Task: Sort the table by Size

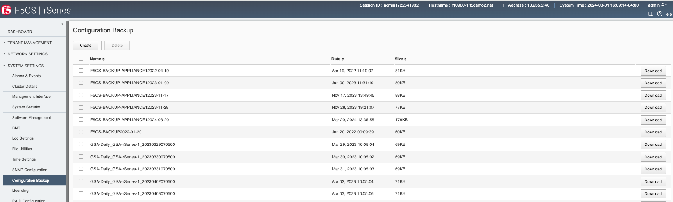Action: click(401, 59)
